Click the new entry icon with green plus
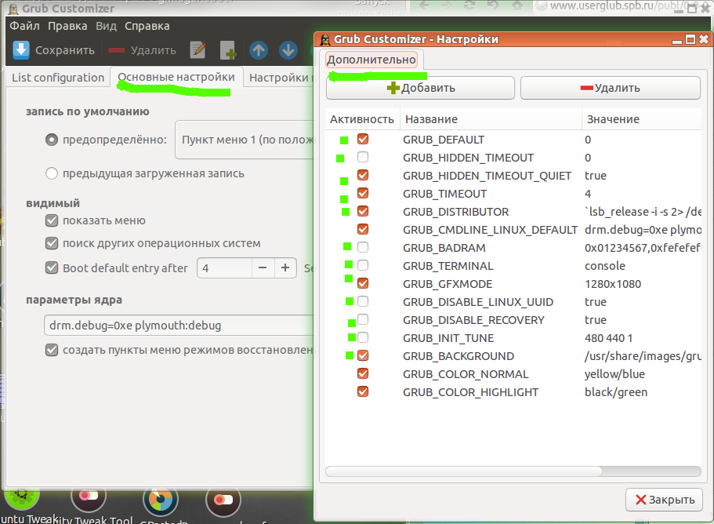The width and height of the screenshot is (714, 524). (227, 50)
